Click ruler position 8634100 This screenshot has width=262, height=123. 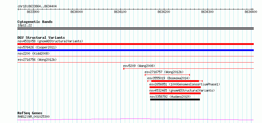tap(120, 12)
